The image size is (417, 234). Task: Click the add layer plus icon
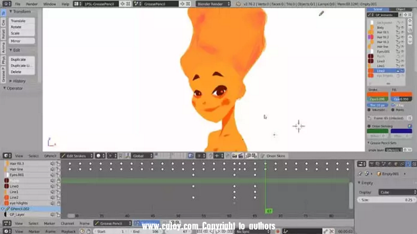click(x=410, y=21)
